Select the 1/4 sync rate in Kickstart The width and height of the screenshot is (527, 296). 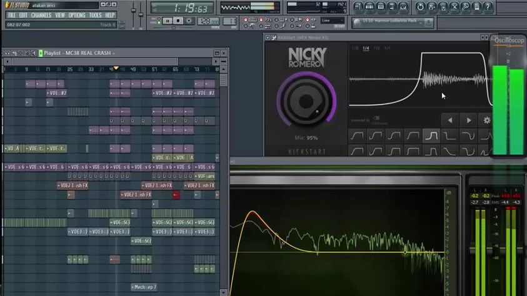tap(366, 48)
